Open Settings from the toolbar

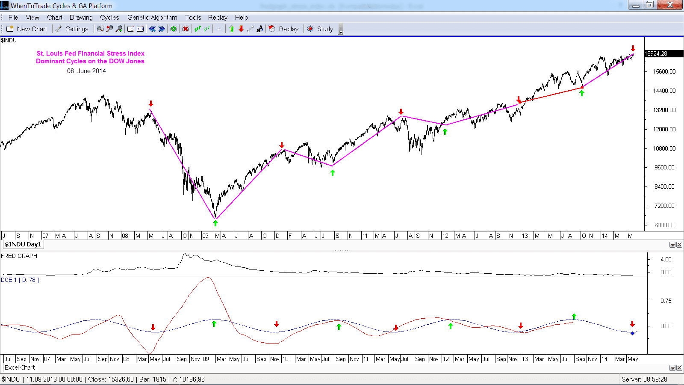click(x=72, y=29)
